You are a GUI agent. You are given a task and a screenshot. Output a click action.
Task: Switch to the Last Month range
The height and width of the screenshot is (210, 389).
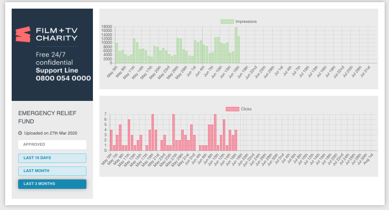(x=52, y=171)
